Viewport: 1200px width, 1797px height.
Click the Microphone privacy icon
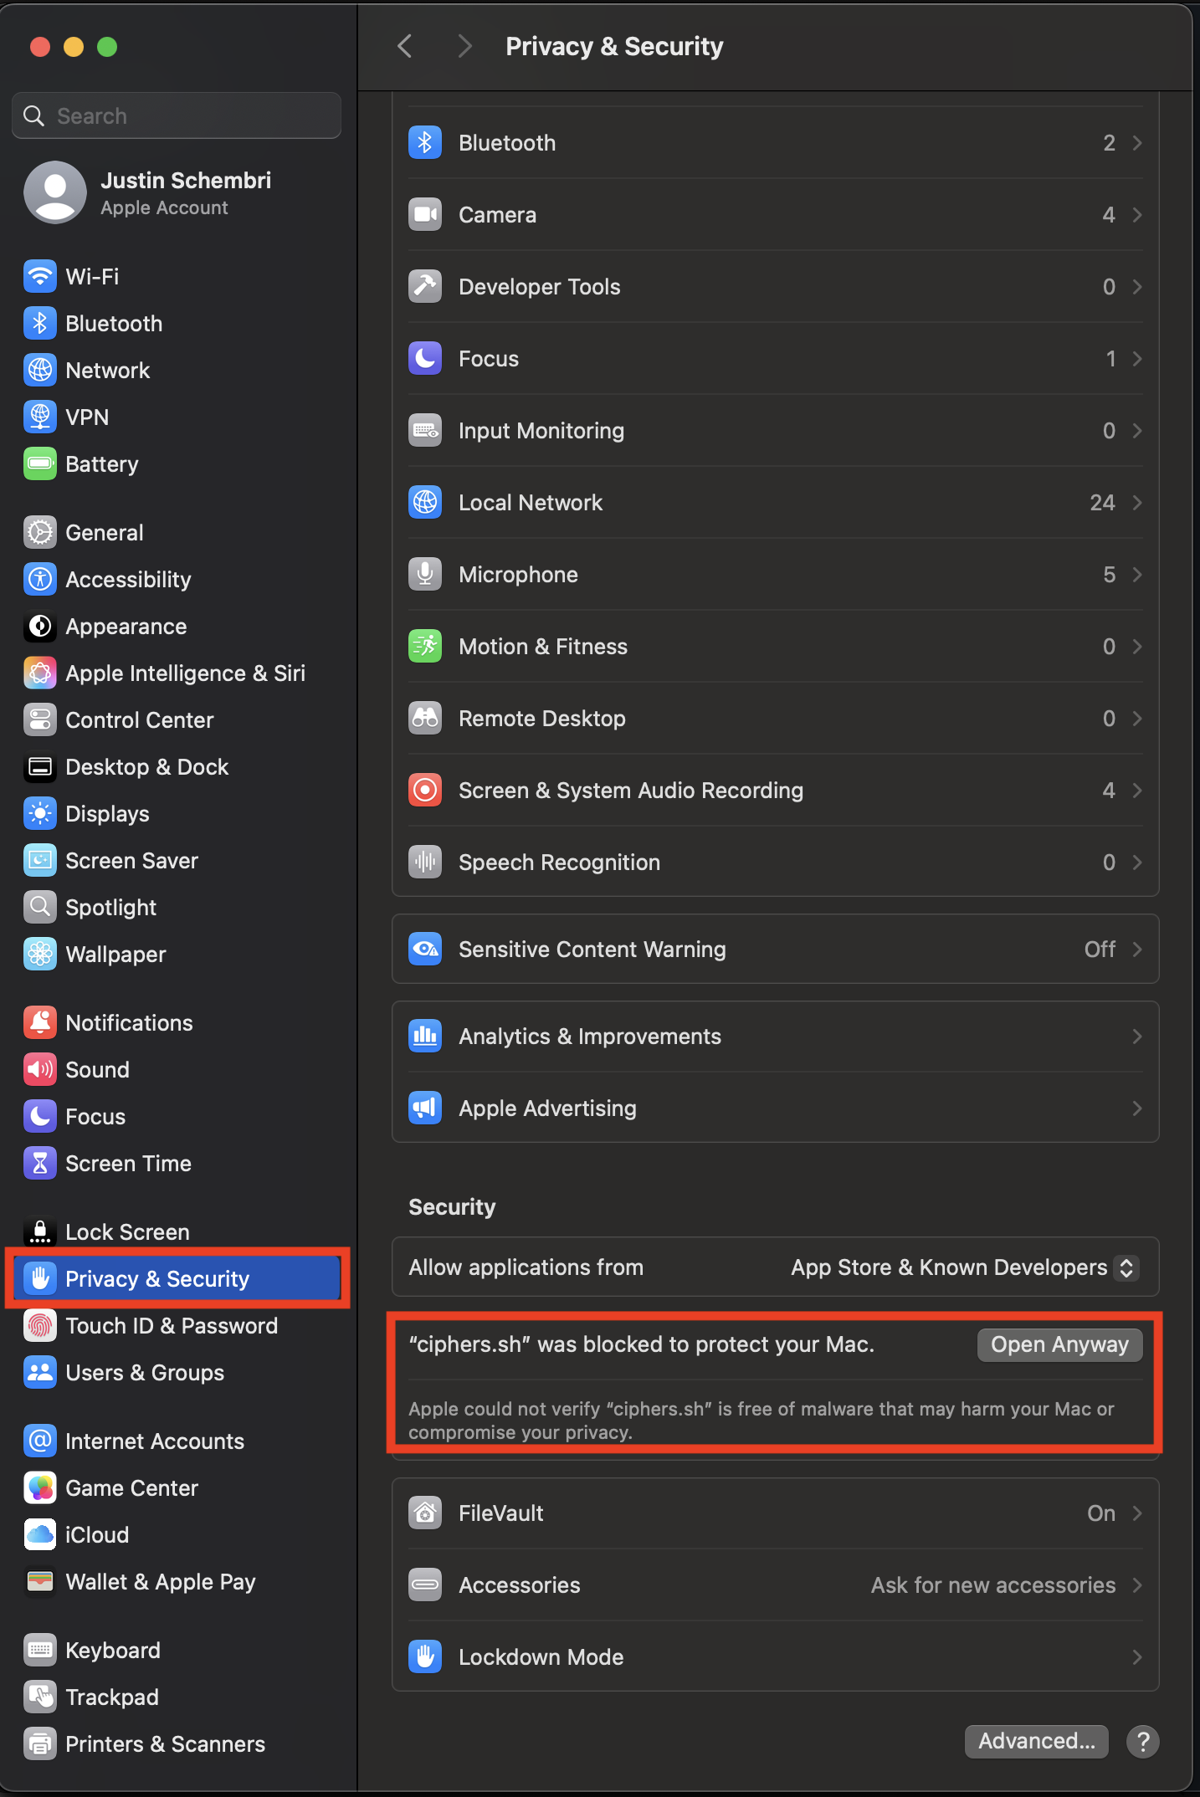coord(425,575)
